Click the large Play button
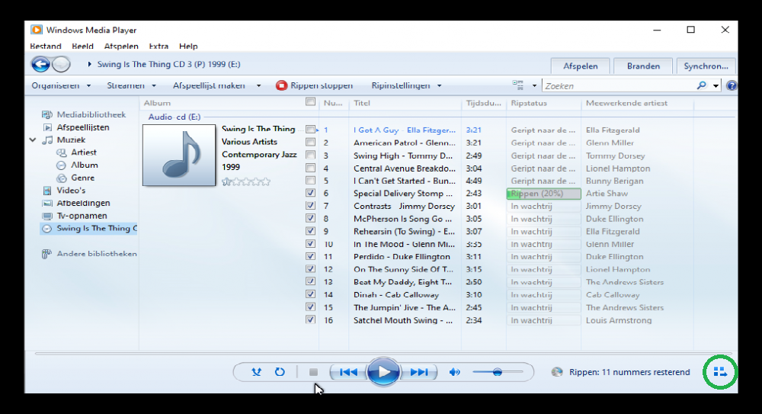Screen dimensions: 762x414 383,372
